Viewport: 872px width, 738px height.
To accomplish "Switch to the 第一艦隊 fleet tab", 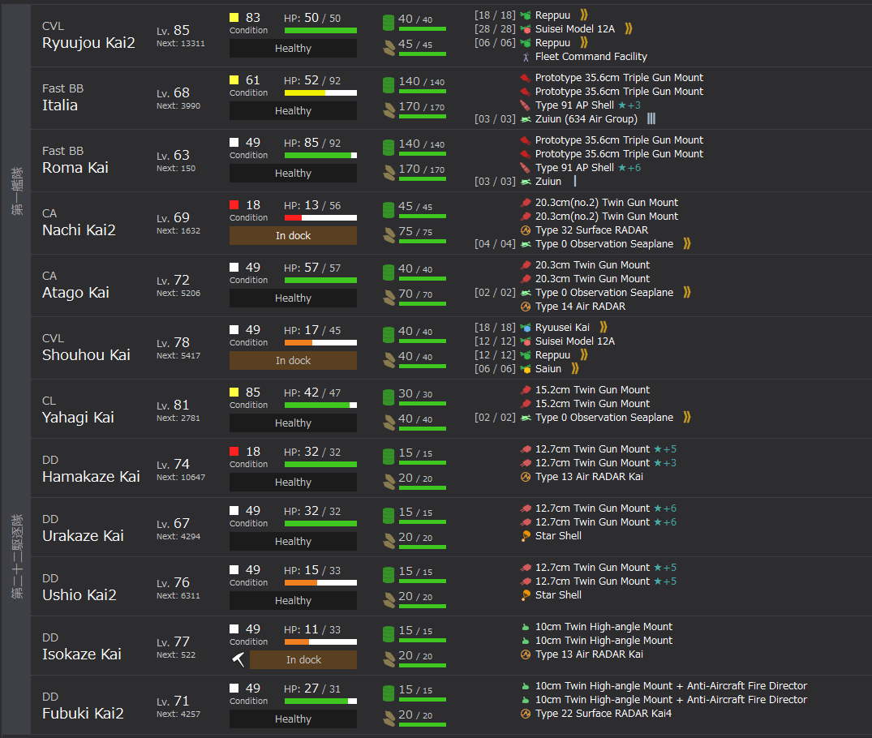I will pos(17,191).
